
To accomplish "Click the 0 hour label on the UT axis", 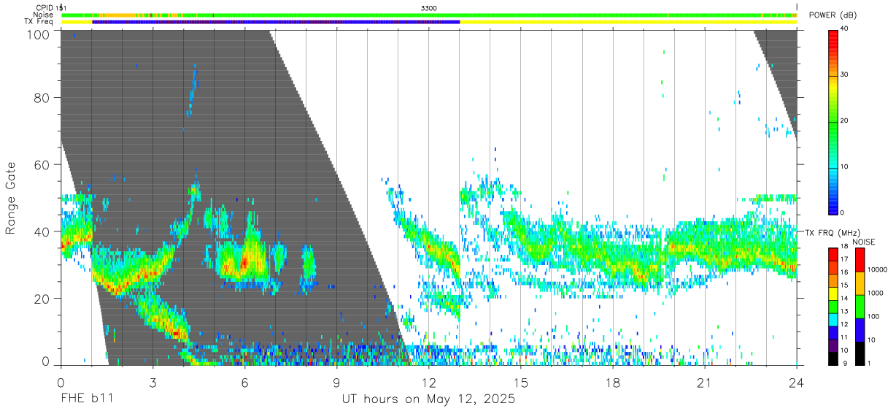I will pos(61,382).
